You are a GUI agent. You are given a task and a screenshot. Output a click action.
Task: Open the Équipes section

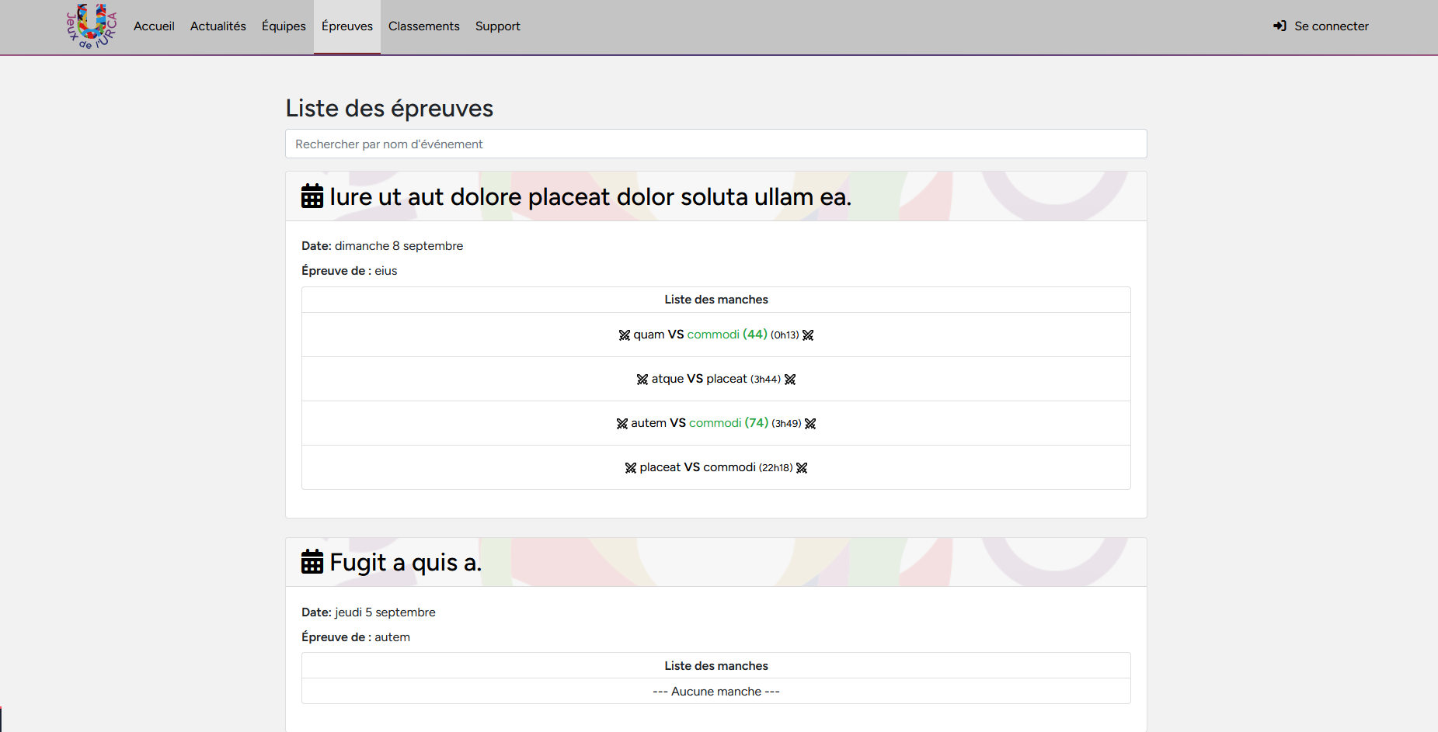click(284, 26)
